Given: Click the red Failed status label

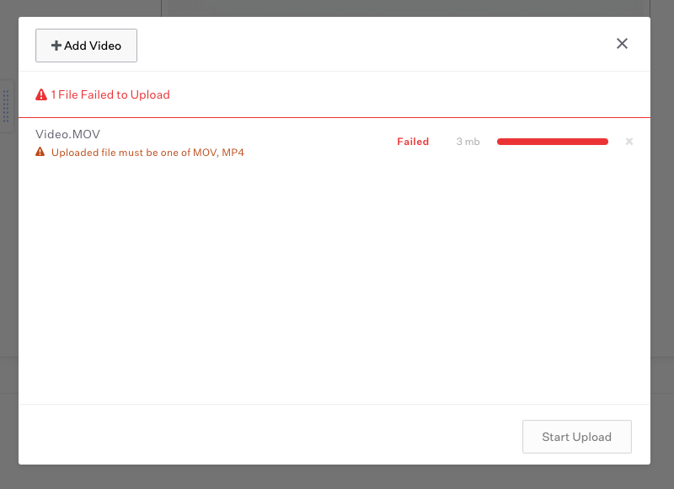Looking at the screenshot, I should 413,142.
